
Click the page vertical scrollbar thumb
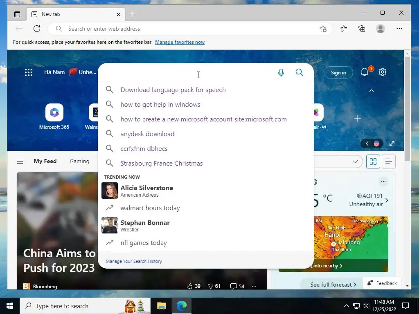point(407,109)
